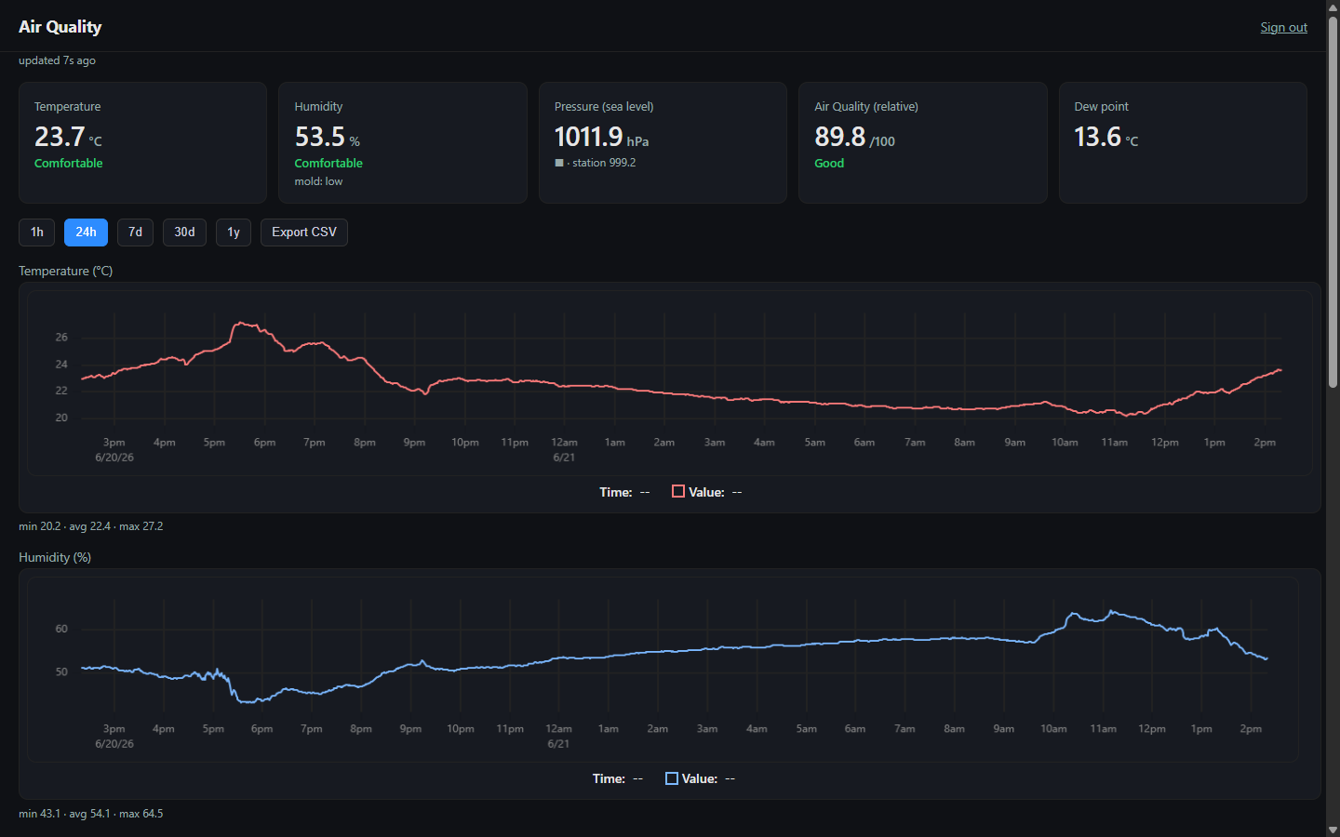Click the 1011.9 hPa pressure reading
This screenshot has width=1340, height=837.
point(601,137)
